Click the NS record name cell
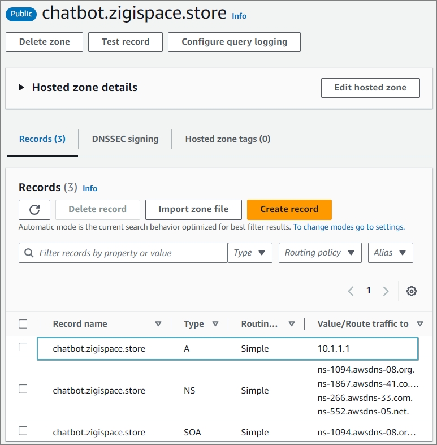The width and height of the screenshot is (437, 445). point(99,391)
